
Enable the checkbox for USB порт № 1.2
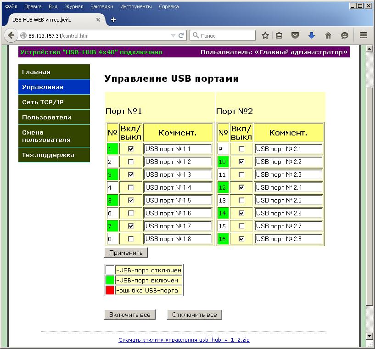click(131, 162)
